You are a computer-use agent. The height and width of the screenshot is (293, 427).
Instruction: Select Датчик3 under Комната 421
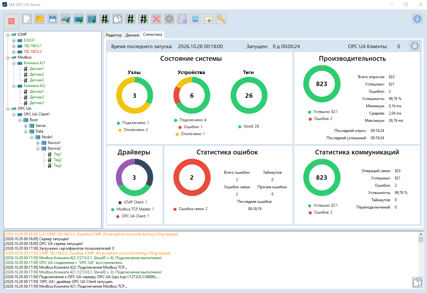37,80
